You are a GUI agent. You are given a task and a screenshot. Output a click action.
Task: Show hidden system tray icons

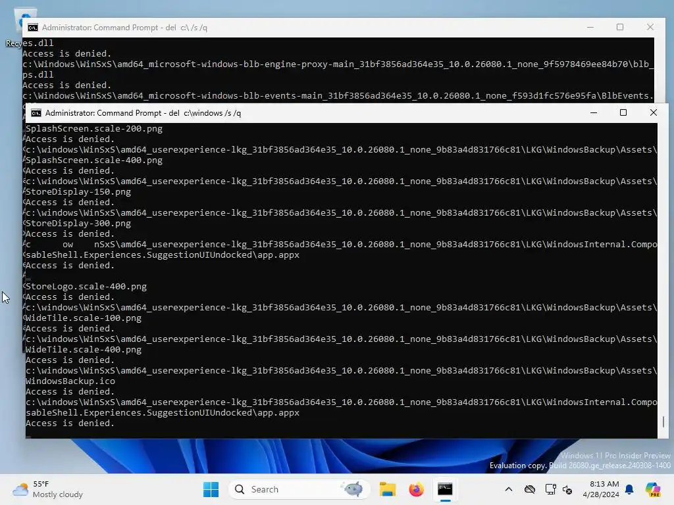click(x=509, y=489)
